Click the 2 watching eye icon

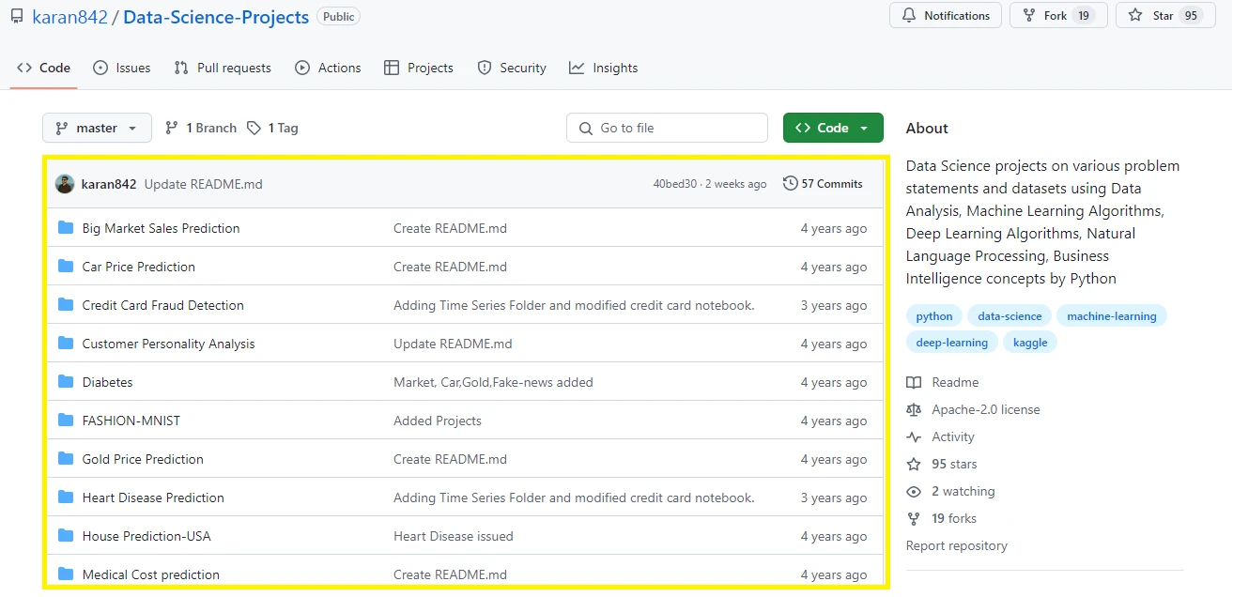[914, 491]
